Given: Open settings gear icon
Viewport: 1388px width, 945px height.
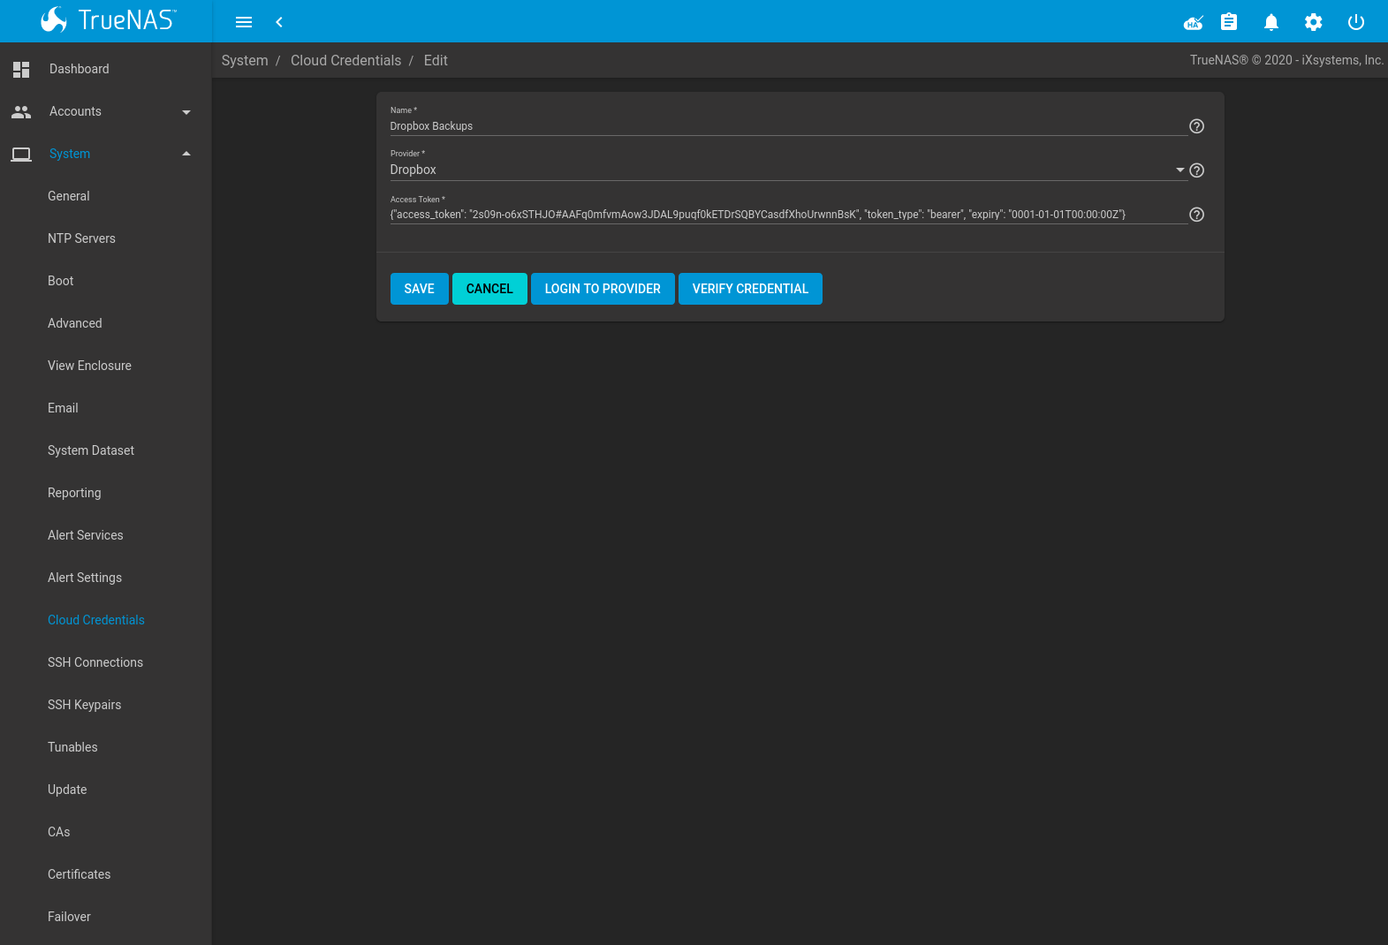Looking at the screenshot, I should [x=1314, y=22].
